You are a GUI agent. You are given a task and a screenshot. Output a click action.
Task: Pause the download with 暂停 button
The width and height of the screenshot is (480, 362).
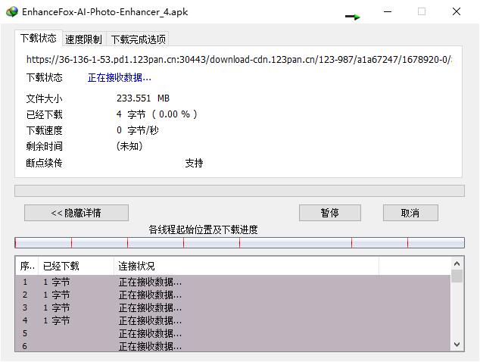(x=329, y=213)
